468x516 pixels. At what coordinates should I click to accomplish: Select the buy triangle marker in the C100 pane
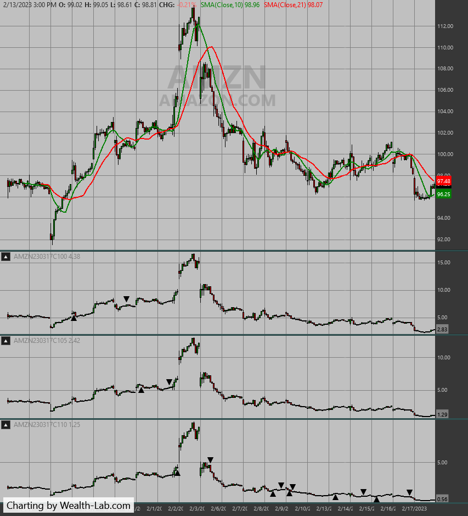tap(74, 318)
